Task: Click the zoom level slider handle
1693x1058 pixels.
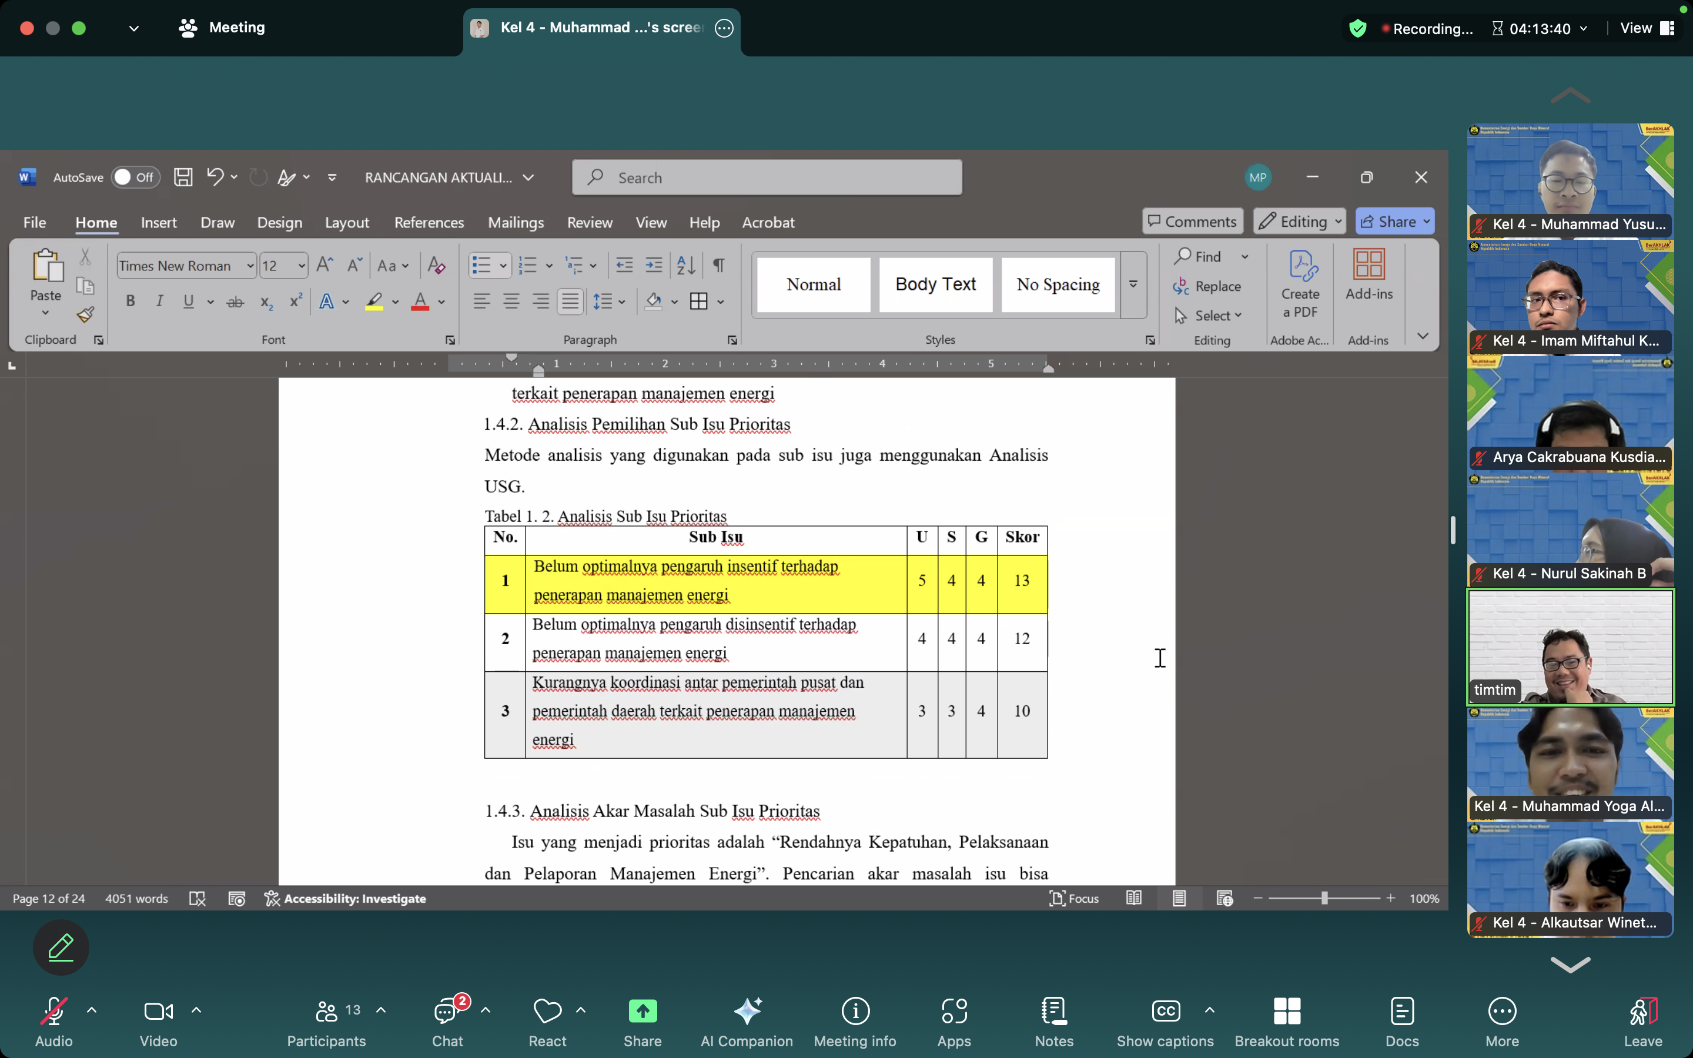Action: pos(1324,899)
